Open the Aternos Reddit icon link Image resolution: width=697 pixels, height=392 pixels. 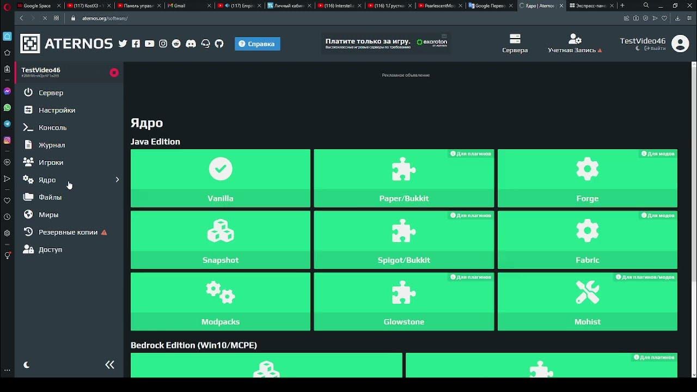coord(176,44)
